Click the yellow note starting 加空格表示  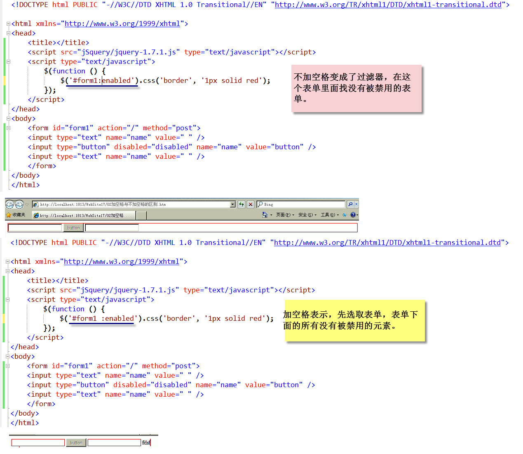[x=354, y=320]
